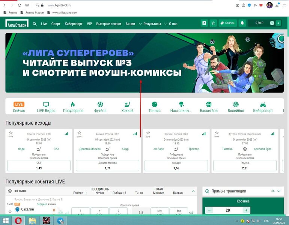Screen dimensions: 289x225
Task: Select the Популярное category tab
Action: 73,107
